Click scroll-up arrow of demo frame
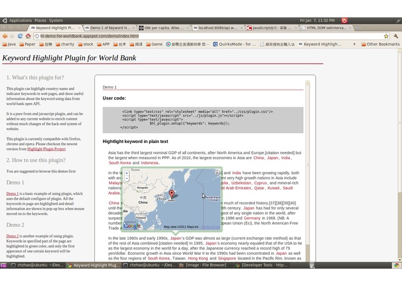This screenshot has height=286, width=402. point(308,83)
